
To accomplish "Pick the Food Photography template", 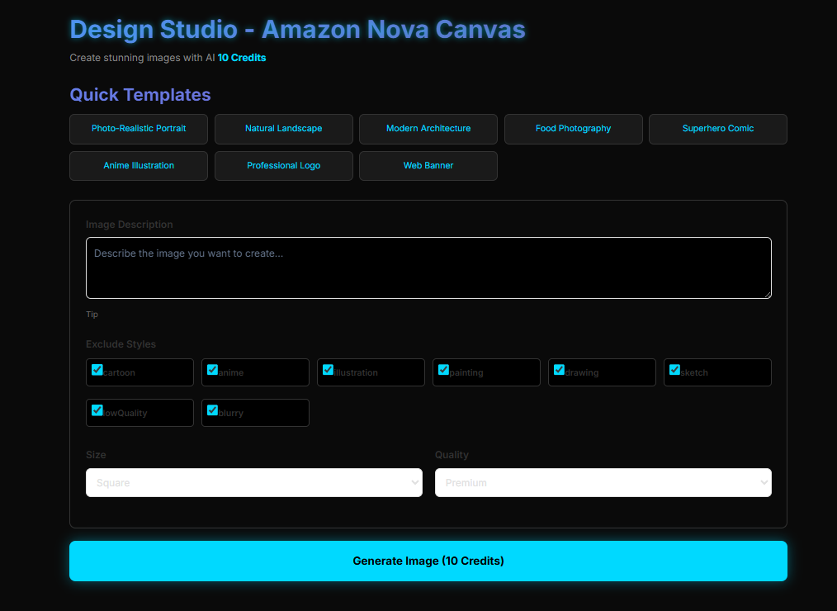I will [574, 129].
